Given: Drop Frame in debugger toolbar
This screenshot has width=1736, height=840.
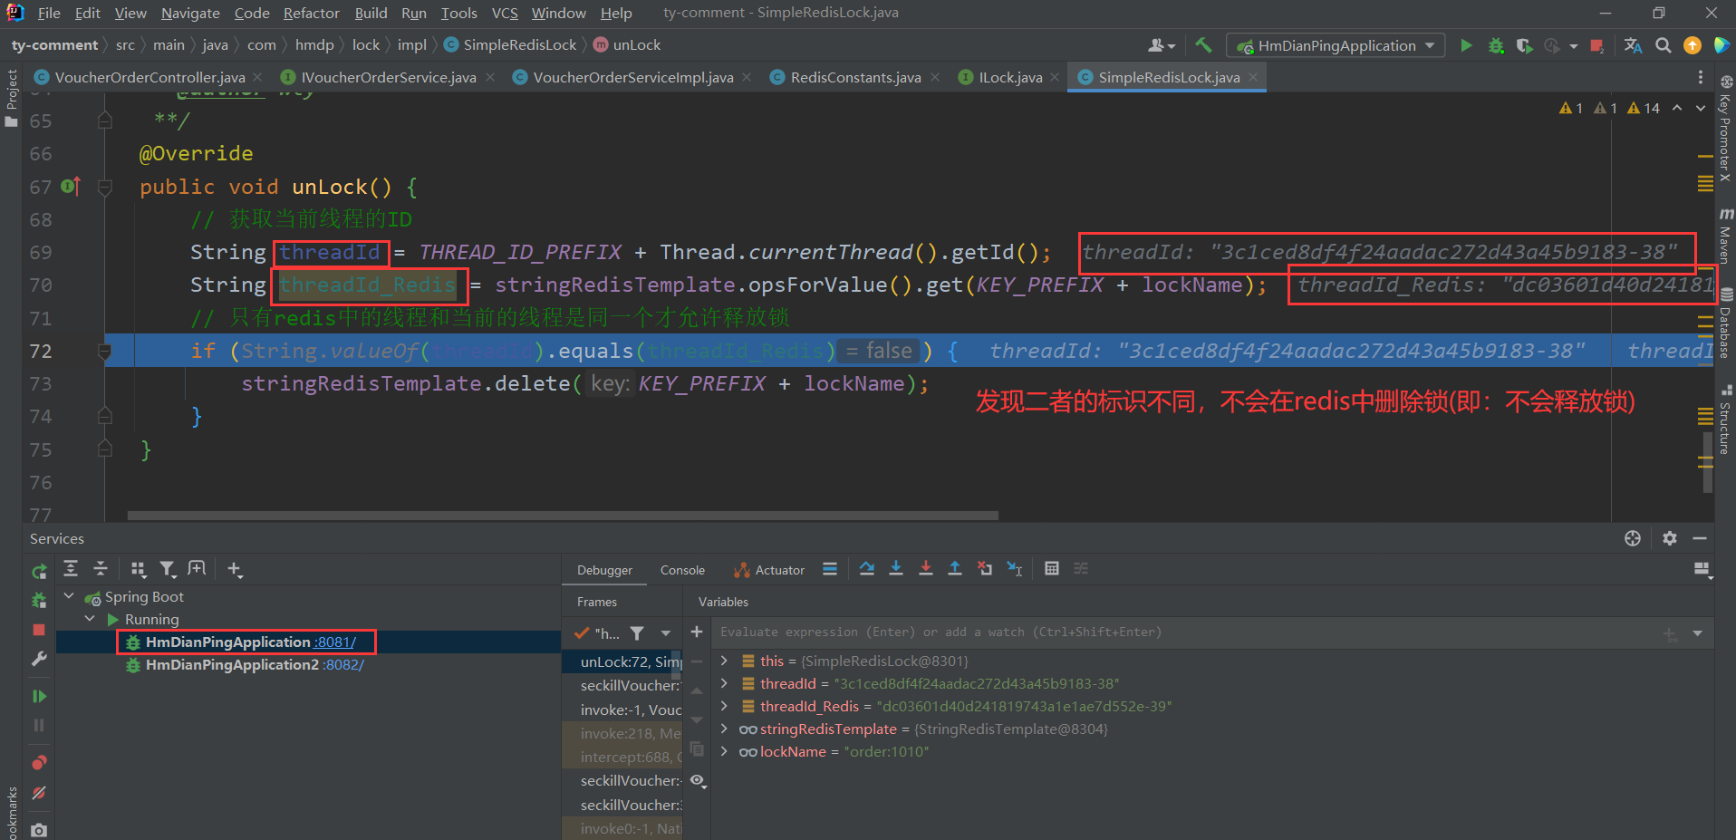Looking at the screenshot, I should click(x=985, y=569).
